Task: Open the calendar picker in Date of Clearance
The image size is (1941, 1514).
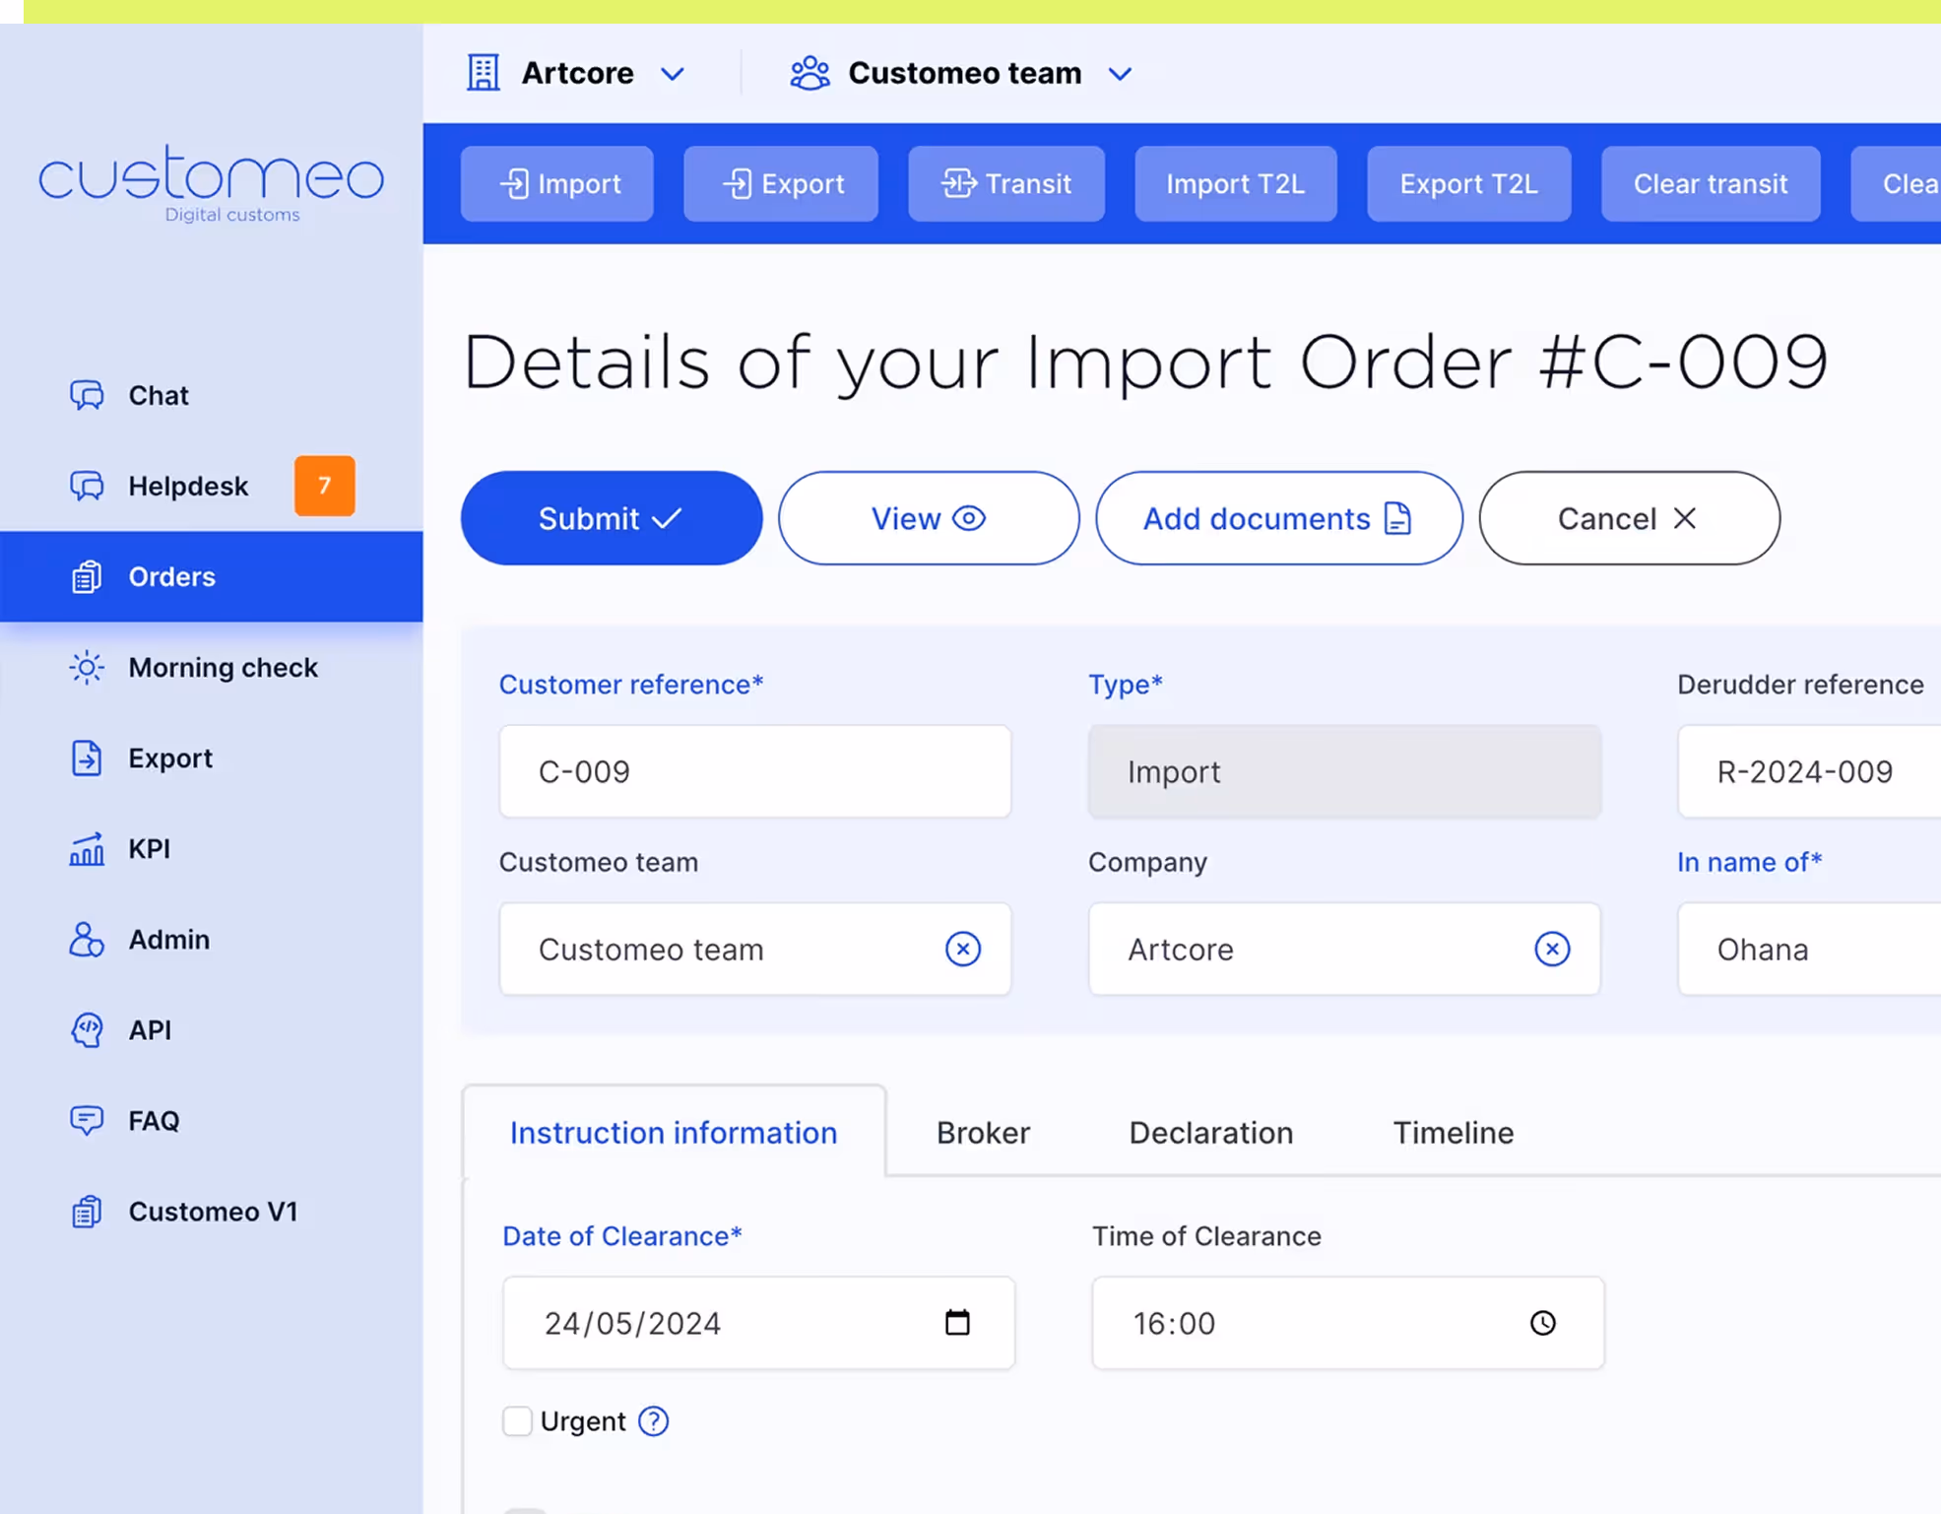Action: click(x=956, y=1322)
